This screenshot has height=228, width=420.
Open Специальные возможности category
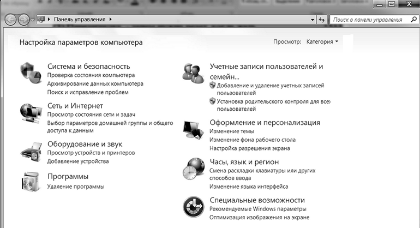point(257,200)
